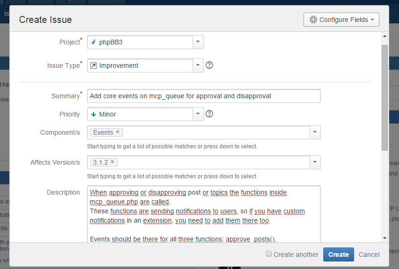
Task: Click the Description field label
Action: pyautogui.click(x=63, y=192)
